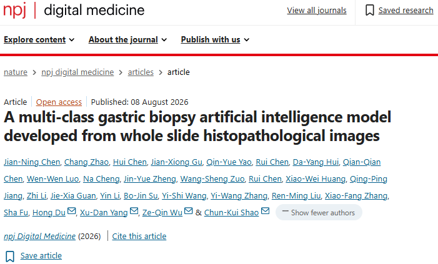
Task: Open the npj Digital Medicine journal citation link
Action: (39, 237)
